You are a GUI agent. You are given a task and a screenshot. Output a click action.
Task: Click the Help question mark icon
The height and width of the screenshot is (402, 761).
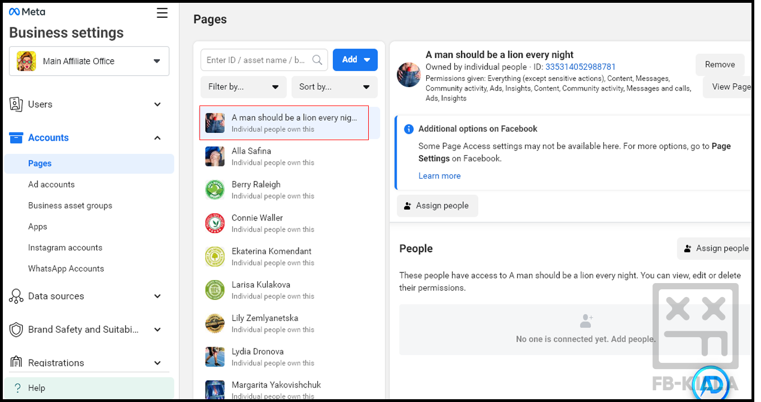click(x=18, y=388)
